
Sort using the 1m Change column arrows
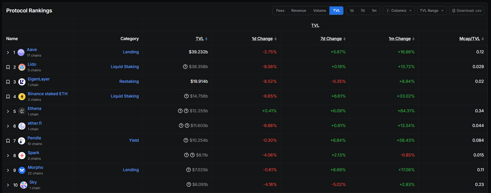click(413, 39)
